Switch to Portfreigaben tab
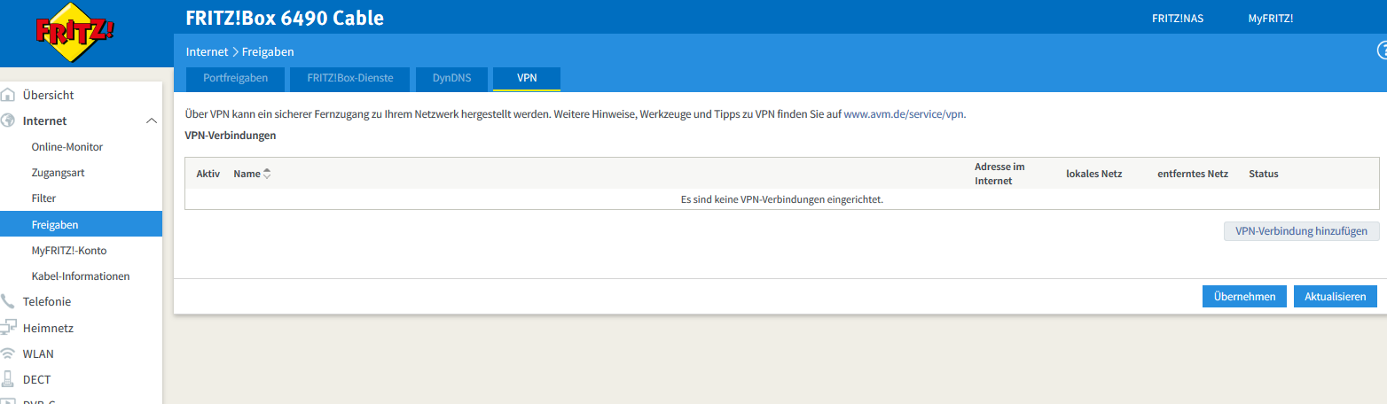1387x404 pixels. pos(235,78)
